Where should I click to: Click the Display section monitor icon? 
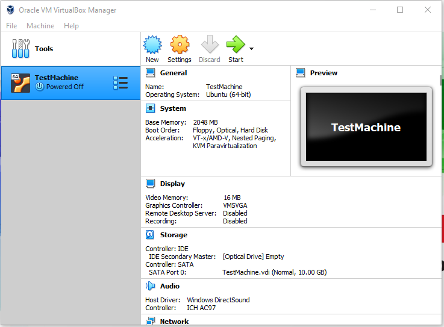click(150, 184)
